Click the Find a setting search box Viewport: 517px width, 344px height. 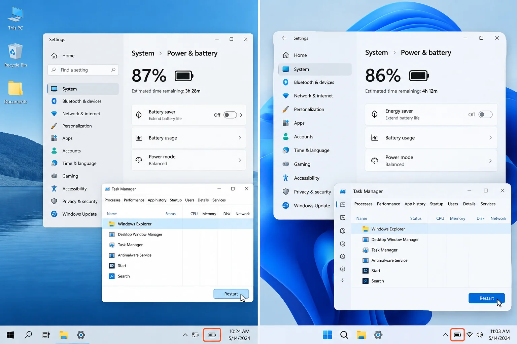click(83, 70)
